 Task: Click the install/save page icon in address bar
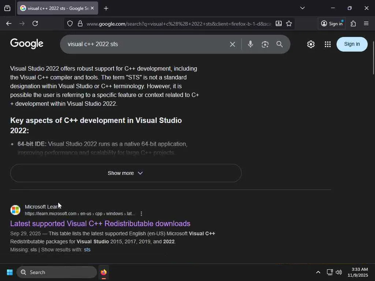tap(279, 23)
